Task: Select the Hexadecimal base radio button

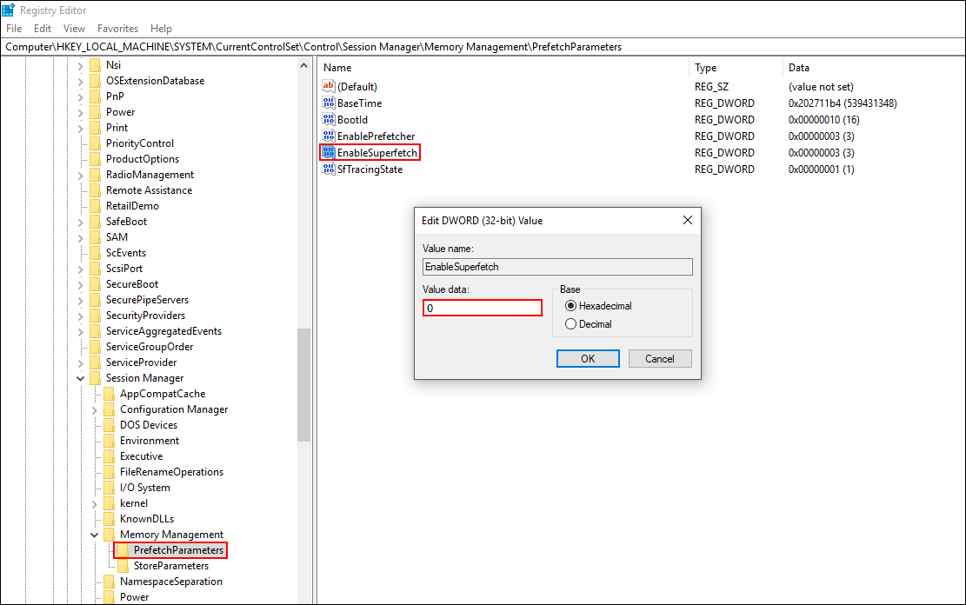Action: (x=571, y=306)
